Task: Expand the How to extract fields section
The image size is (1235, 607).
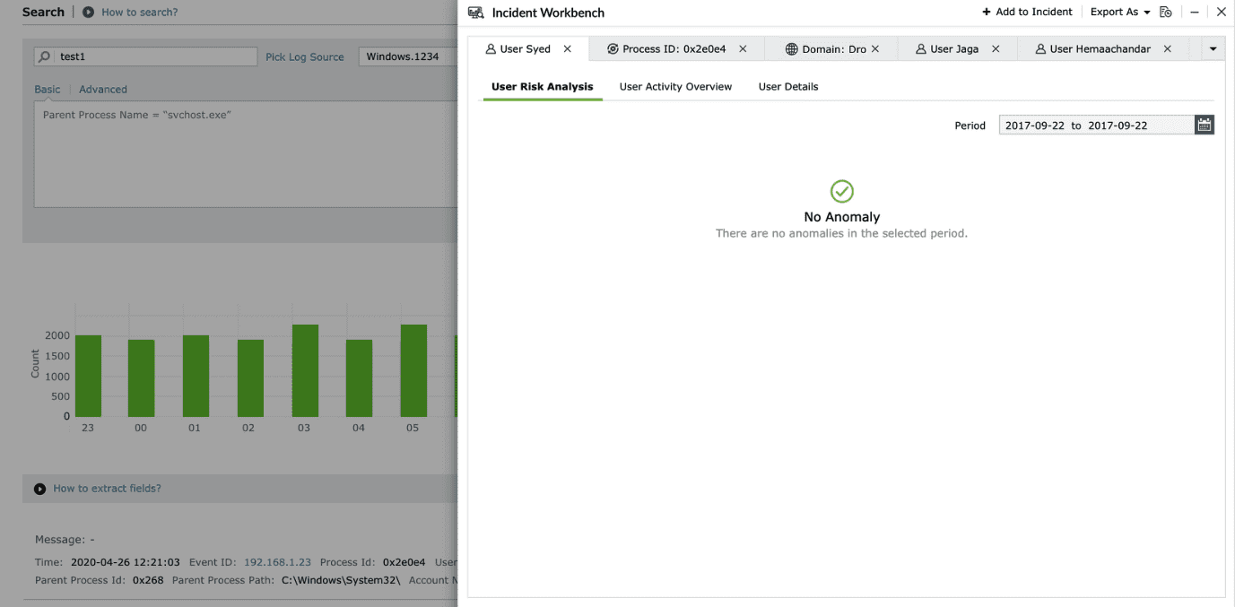Action: [x=106, y=488]
